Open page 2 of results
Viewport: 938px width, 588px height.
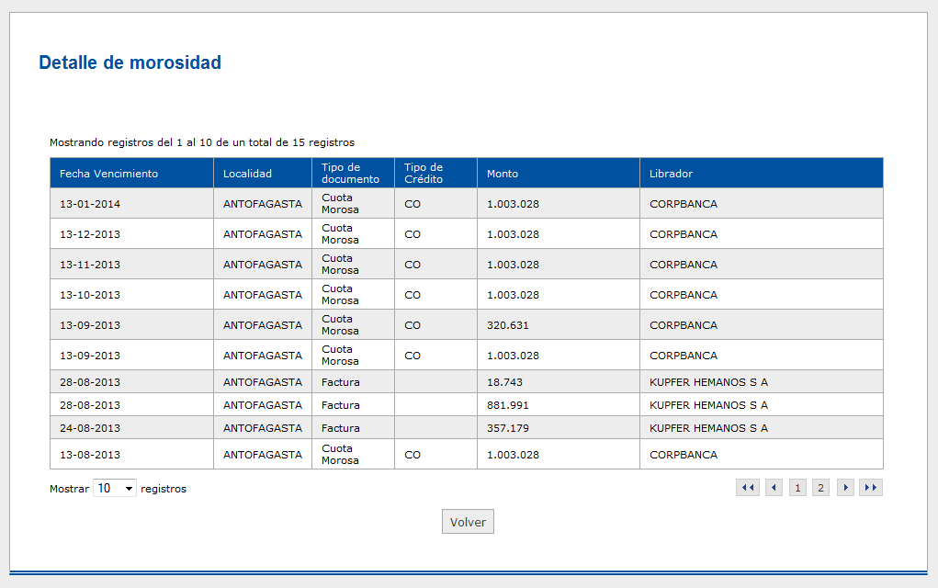click(820, 488)
